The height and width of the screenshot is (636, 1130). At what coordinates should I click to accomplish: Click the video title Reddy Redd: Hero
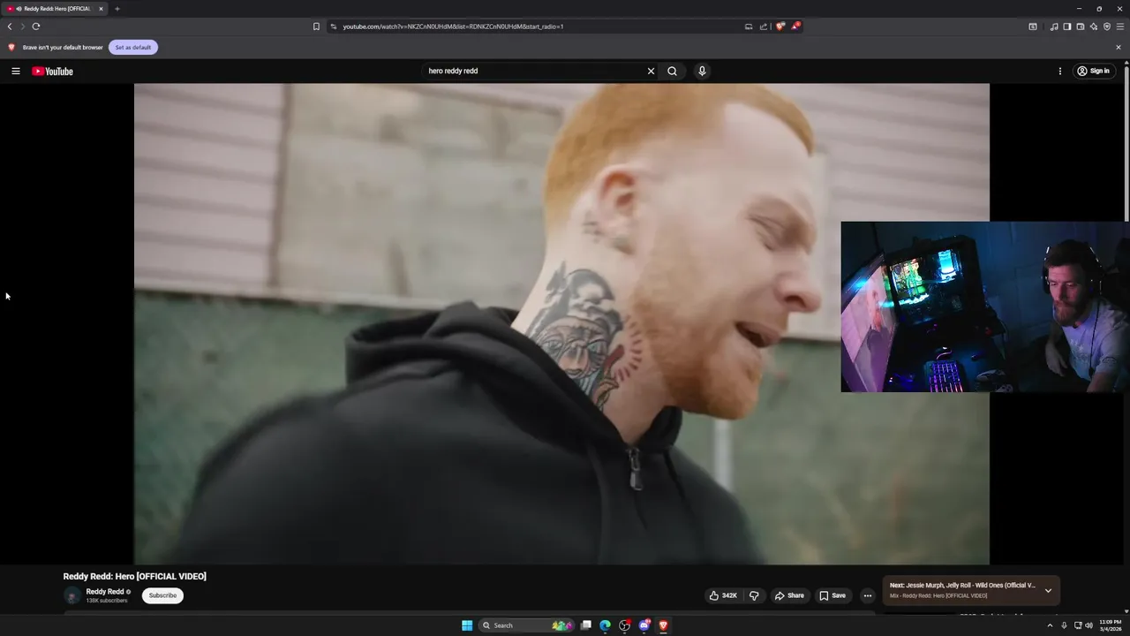click(134, 576)
